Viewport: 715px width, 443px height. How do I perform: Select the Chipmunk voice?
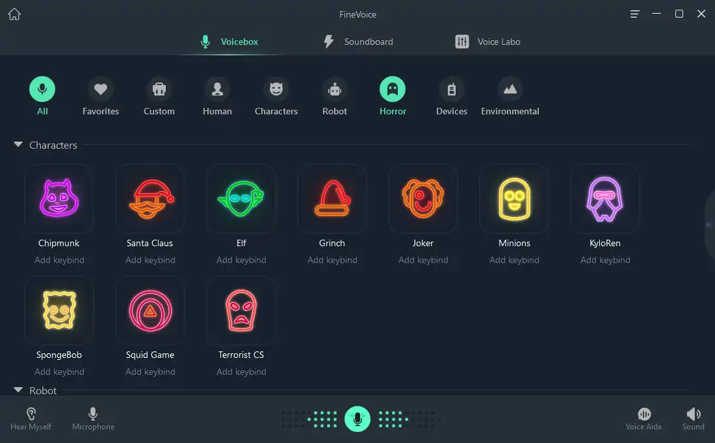tap(58, 199)
